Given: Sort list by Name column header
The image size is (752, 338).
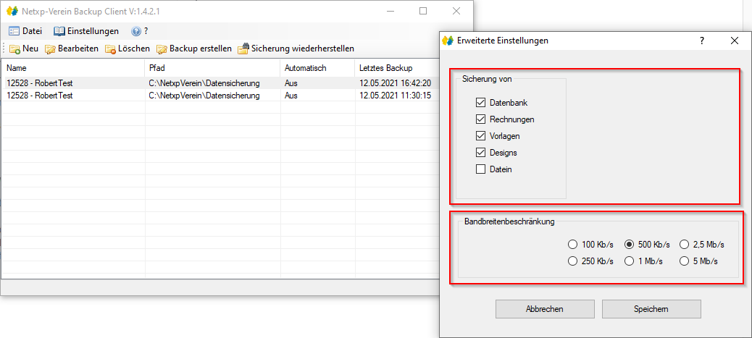Looking at the screenshot, I should pyautogui.click(x=73, y=68).
